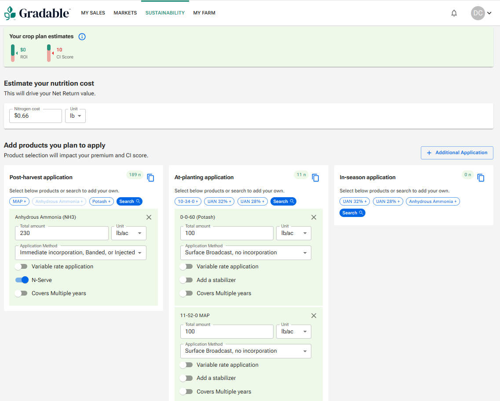Copy the Post-harvest application
Image resolution: width=500 pixels, height=401 pixels.
(150, 178)
